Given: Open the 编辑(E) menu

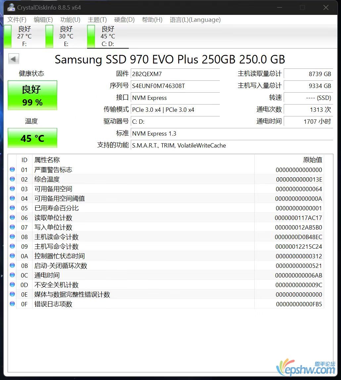Looking at the screenshot, I should coord(43,20).
